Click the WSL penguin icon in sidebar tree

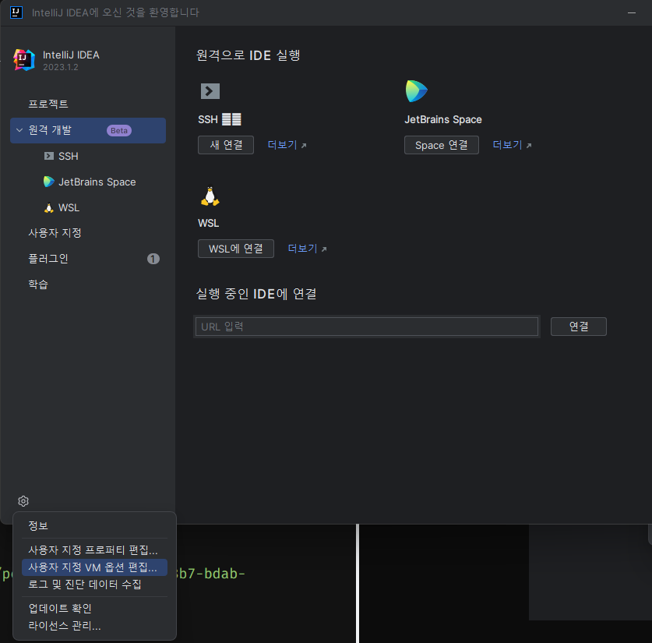[x=48, y=207]
